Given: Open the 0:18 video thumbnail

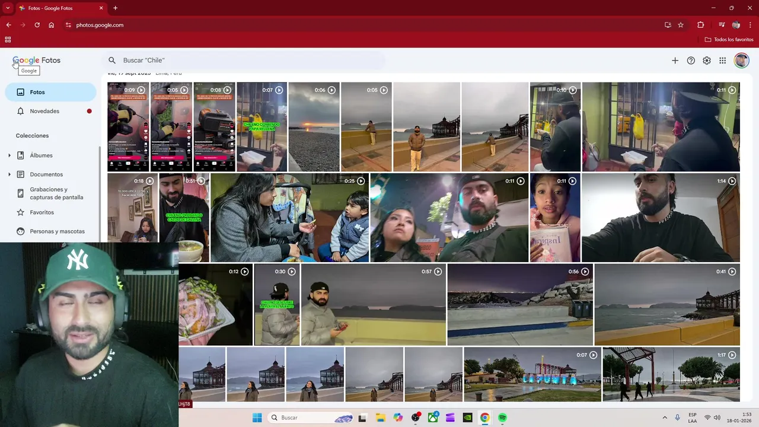Looking at the screenshot, I should [133, 208].
